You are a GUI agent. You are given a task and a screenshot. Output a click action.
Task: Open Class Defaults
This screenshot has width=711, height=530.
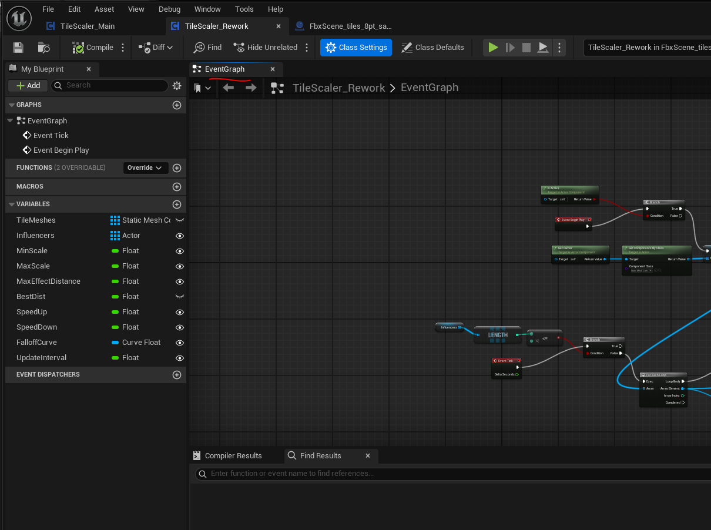point(432,48)
